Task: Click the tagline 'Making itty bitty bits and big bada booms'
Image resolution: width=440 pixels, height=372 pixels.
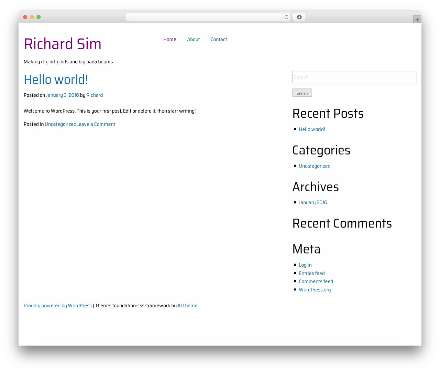Action: pyautogui.click(x=68, y=62)
